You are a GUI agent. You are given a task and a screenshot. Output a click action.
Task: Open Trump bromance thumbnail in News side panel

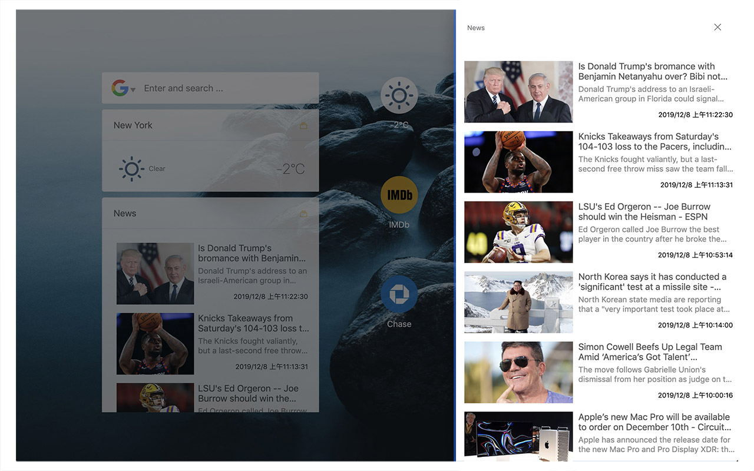pyautogui.click(x=518, y=92)
